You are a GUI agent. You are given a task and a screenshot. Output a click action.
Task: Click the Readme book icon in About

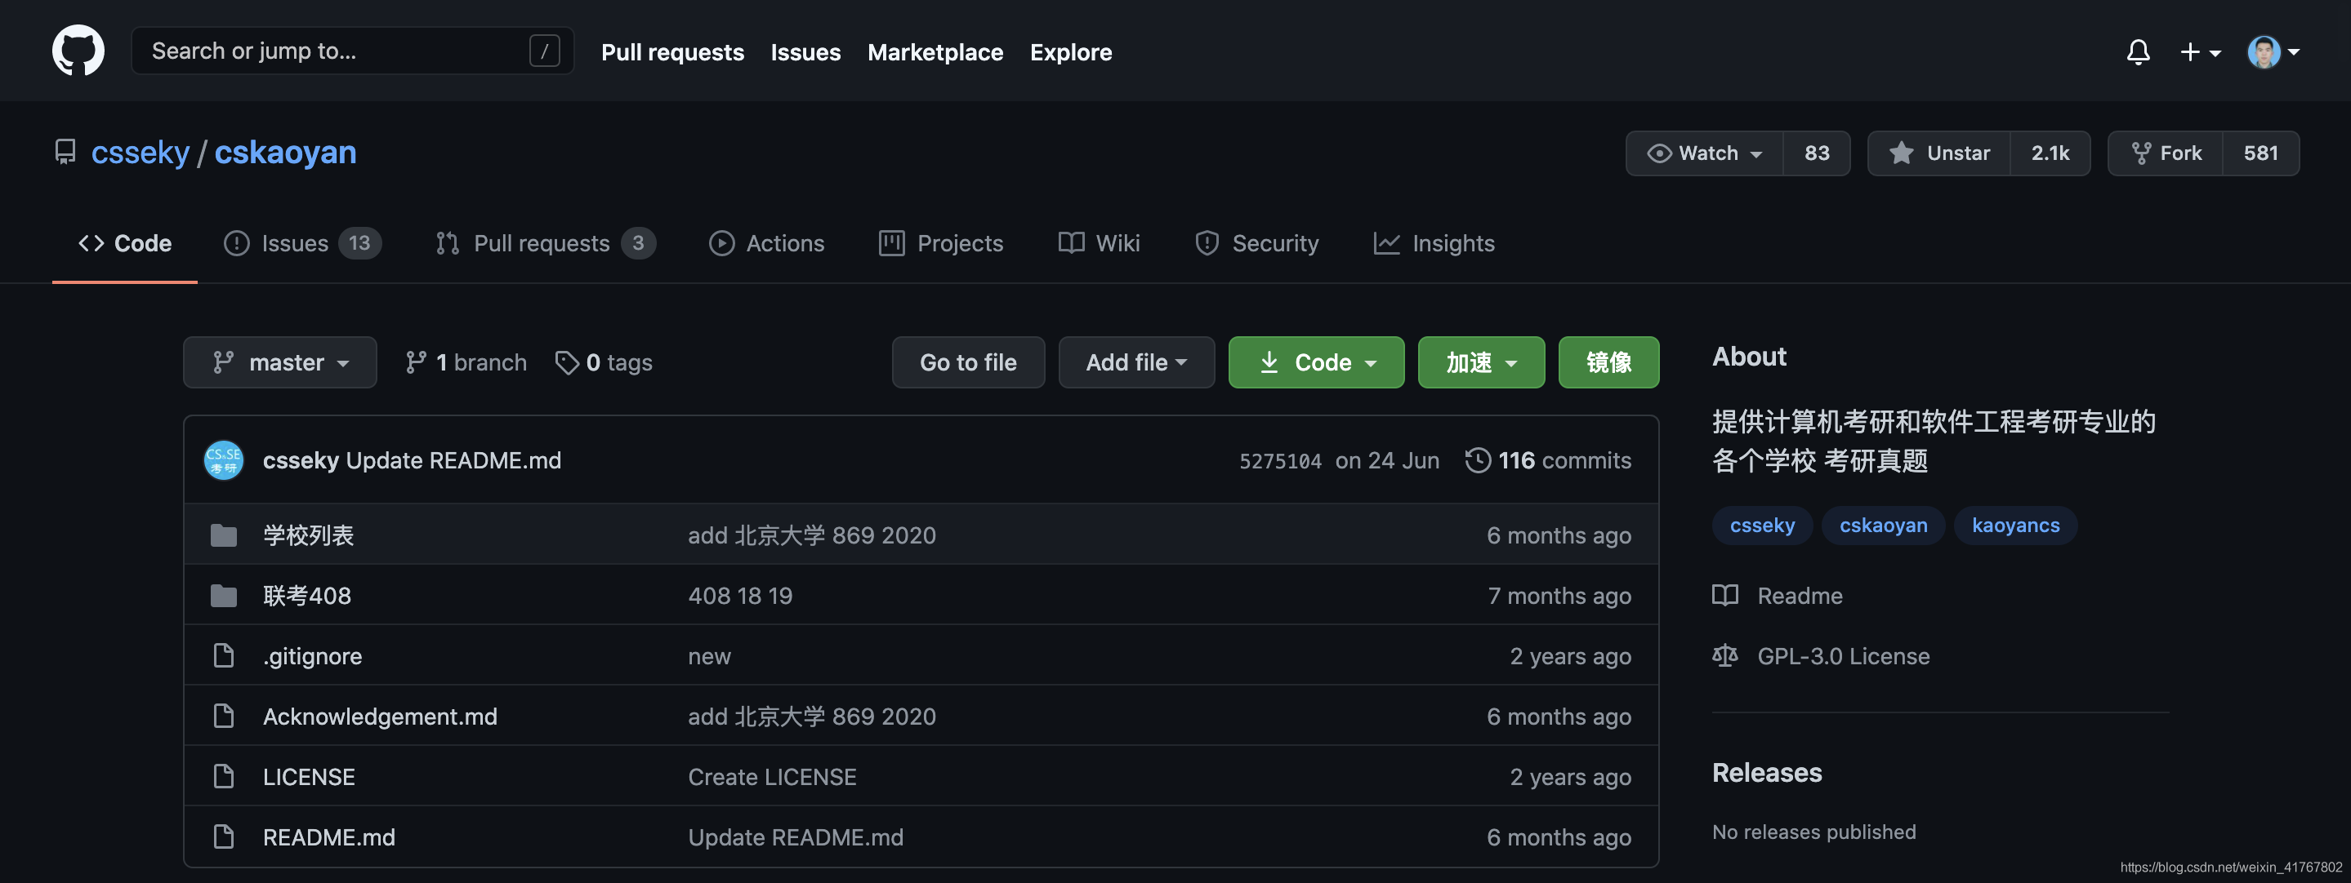[1725, 596]
